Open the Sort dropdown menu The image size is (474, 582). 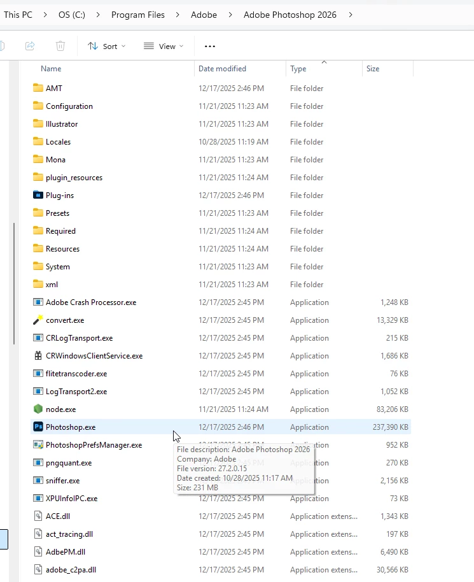pos(107,46)
